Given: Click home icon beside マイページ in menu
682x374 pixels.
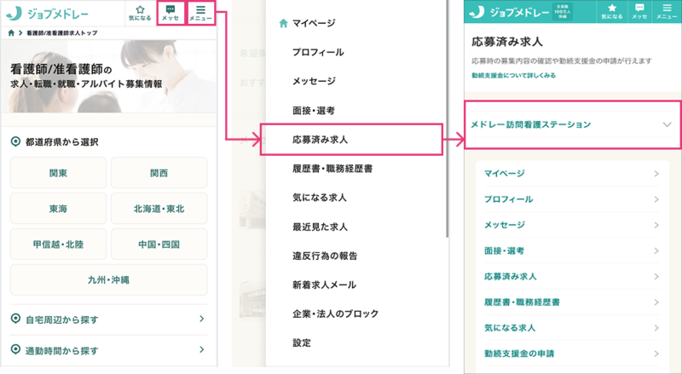Looking at the screenshot, I should pos(283,24).
